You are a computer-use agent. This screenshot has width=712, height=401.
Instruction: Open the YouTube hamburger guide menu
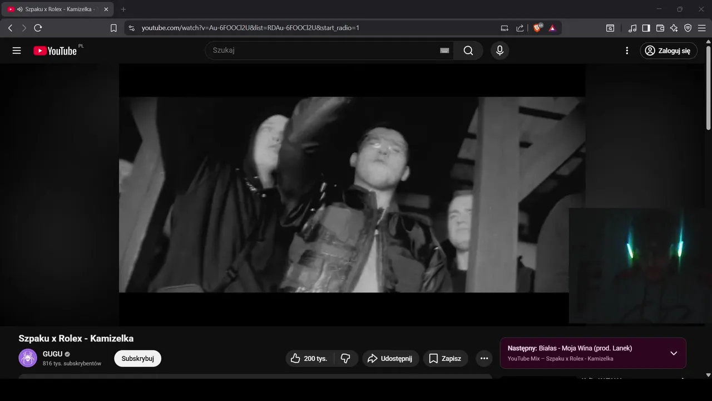(x=17, y=51)
